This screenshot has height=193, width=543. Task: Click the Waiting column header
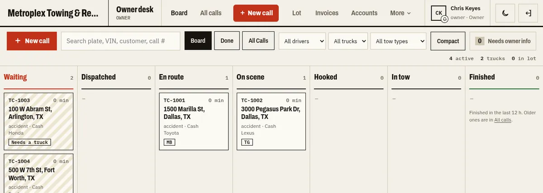(15, 77)
